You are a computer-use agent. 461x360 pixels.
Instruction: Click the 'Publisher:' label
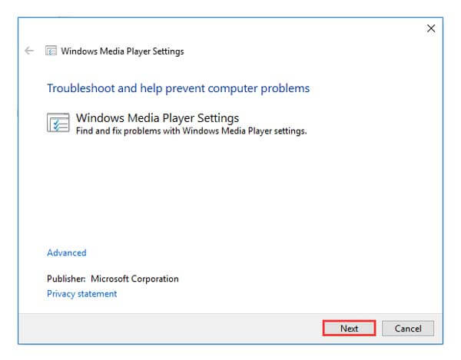66,279
